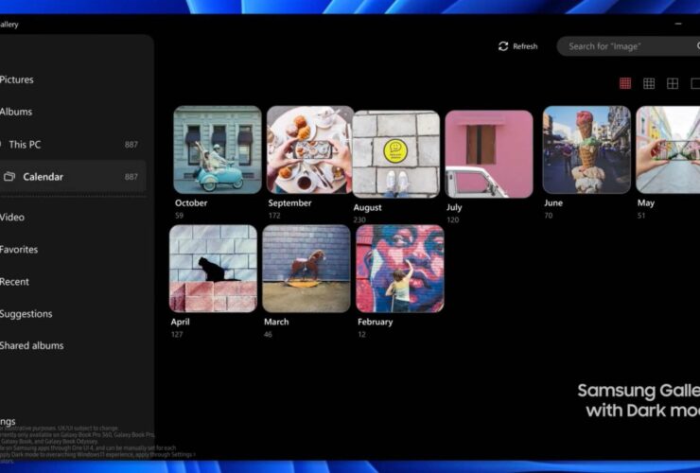Open the May colorful street thumbnail

click(668, 149)
